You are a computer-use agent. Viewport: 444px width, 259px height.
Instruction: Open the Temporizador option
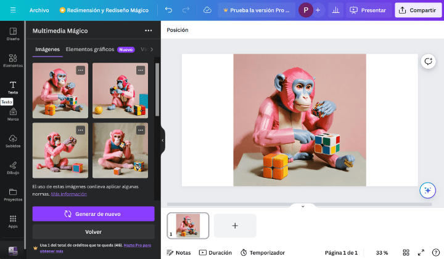263,252
